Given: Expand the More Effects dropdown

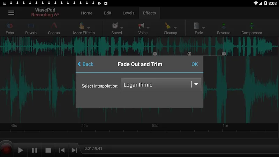Looking at the screenshot, I should coord(84,28).
